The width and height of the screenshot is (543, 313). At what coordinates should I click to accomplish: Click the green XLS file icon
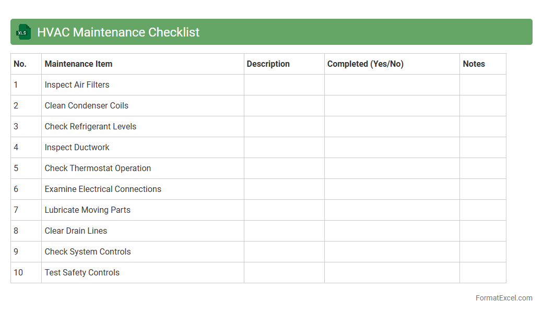[x=23, y=32]
